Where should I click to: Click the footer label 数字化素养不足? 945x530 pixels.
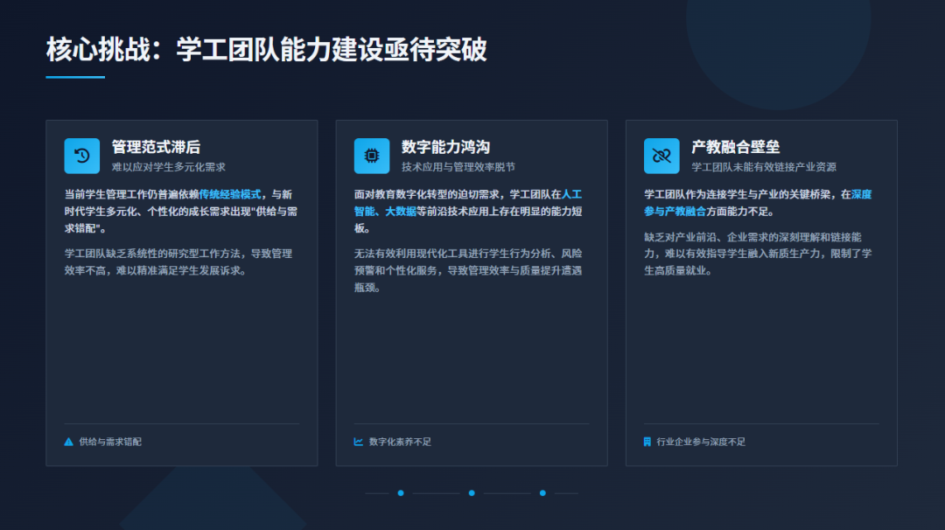tap(400, 442)
